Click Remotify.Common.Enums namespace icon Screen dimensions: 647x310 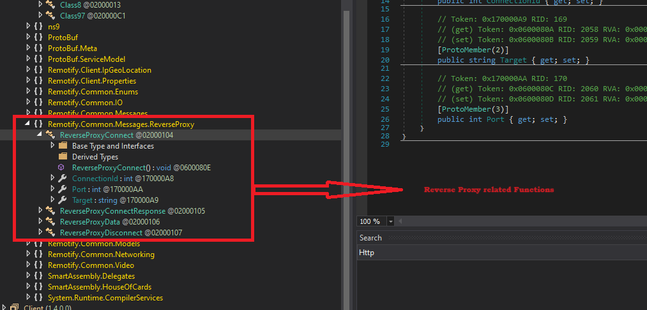(x=38, y=91)
